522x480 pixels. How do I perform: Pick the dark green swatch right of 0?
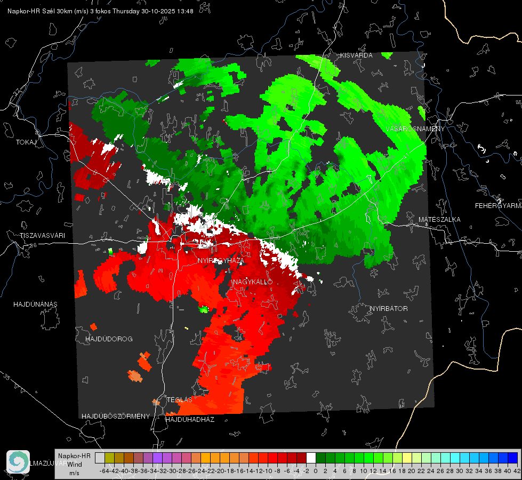click(320, 458)
